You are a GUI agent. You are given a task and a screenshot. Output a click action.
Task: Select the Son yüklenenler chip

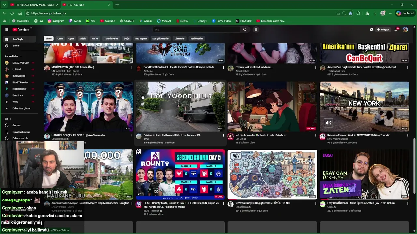pos(161,39)
